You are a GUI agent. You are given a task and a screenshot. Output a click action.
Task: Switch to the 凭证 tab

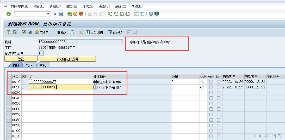(x=29, y=65)
